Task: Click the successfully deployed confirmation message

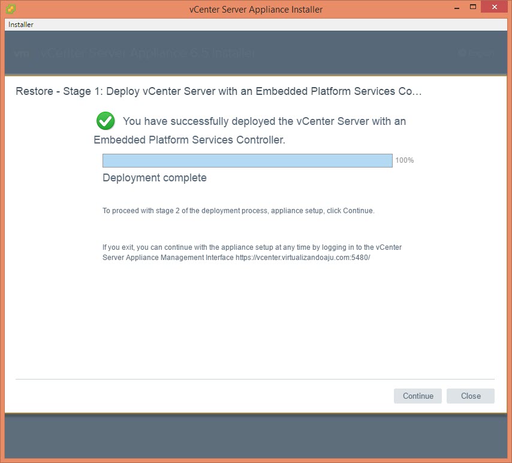Action: coord(264,122)
